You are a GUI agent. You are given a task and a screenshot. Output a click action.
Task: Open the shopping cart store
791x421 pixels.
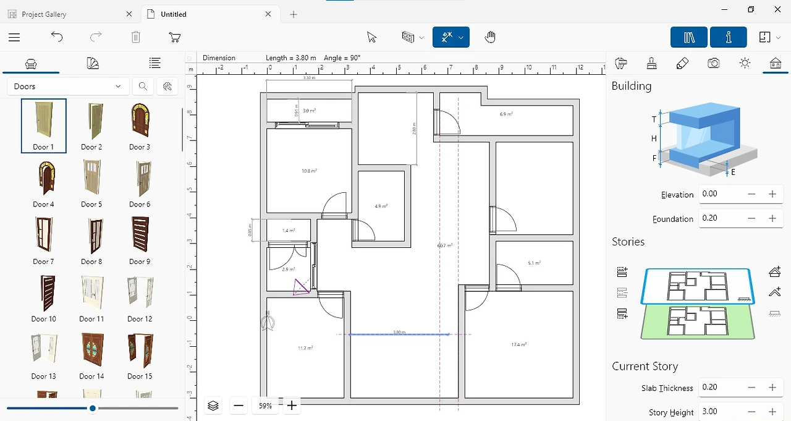[175, 37]
